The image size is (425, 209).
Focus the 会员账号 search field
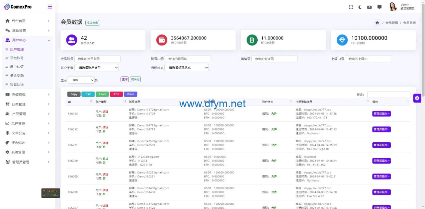click(97, 59)
